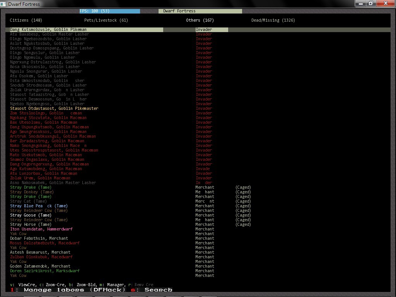Screen dimensions: 396x297
Task: Open the m: Manager command
Action: click(x=112, y=285)
